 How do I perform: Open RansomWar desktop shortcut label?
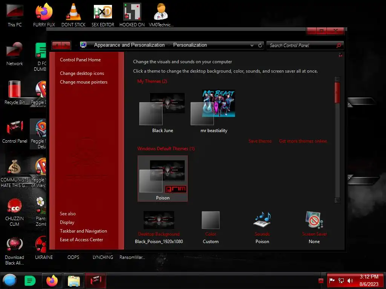(132, 257)
